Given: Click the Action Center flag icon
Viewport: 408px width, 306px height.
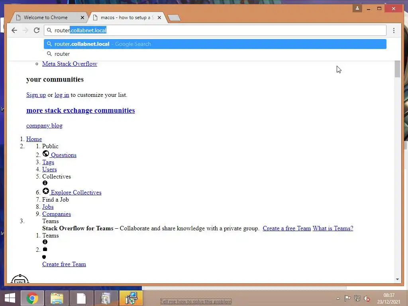Looking at the screenshot, I should [347, 298].
